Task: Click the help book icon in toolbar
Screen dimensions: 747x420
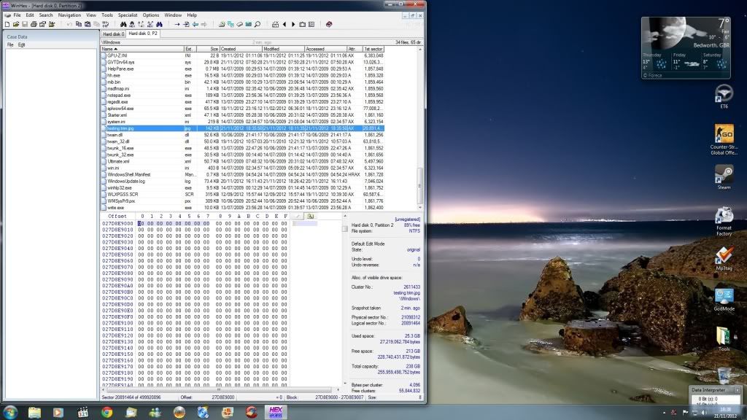Action: pyautogui.click(x=329, y=24)
